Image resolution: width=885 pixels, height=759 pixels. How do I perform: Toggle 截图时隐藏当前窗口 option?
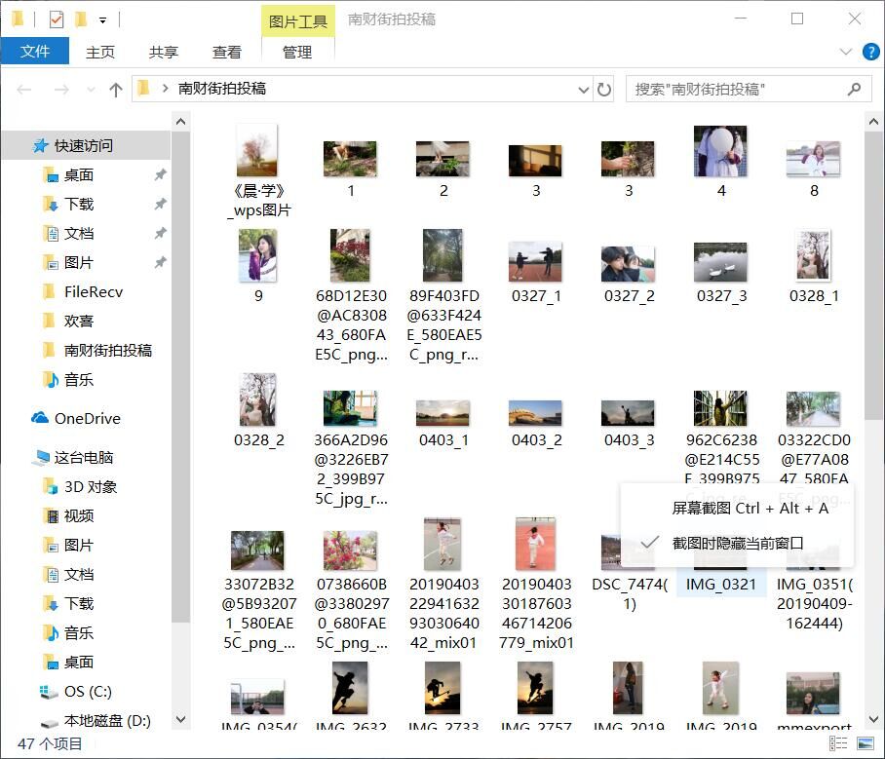click(x=737, y=543)
